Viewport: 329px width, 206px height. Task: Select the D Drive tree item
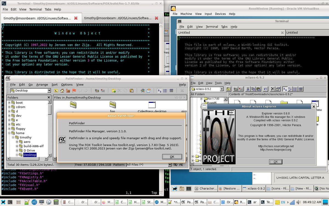click(29, 151)
